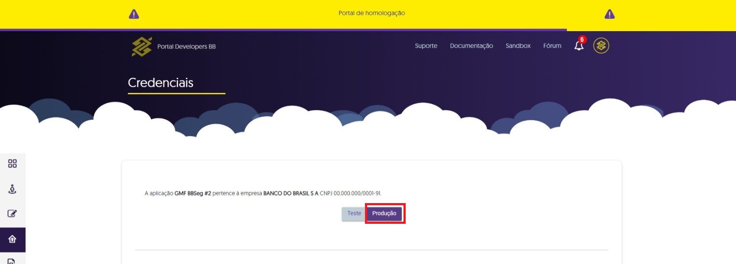This screenshot has height=264, width=736.
Task: Open the Fórum menu item
Action: coord(552,46)
